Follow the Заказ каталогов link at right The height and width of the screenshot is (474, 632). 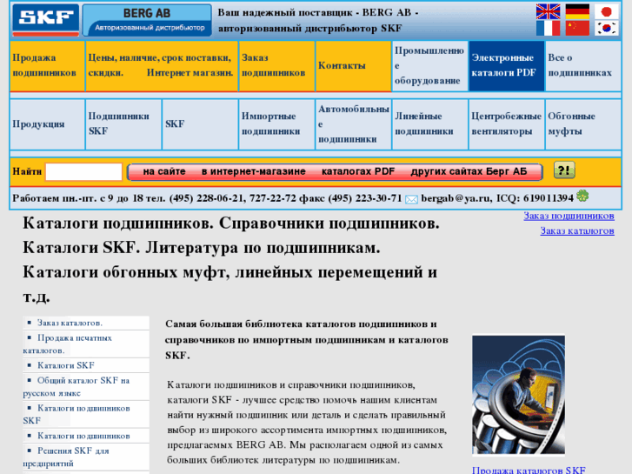[577, 230]
